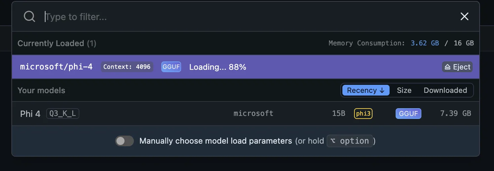This screenshot has height=171, width=494.
Task: Click the Manually choose model load parameters label
Action: click(216, 141)
